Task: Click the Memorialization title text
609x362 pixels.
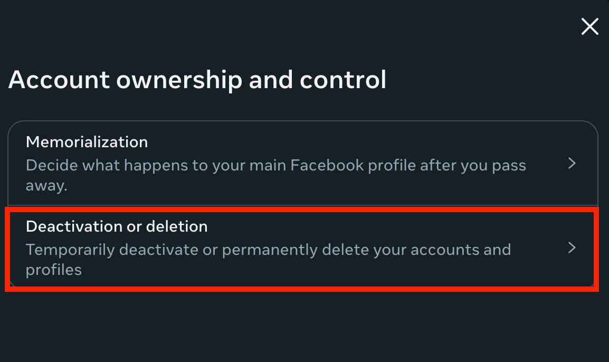Action: (87, 142)
